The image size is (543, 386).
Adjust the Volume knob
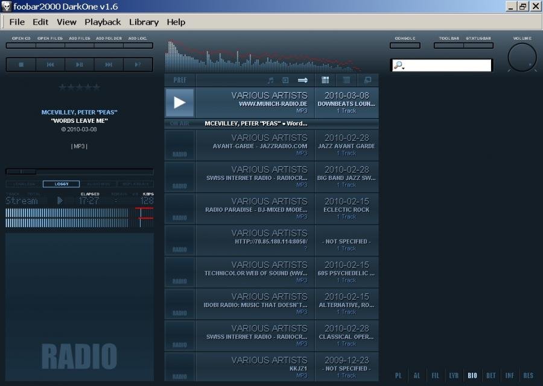point(522,57)
